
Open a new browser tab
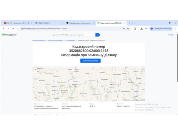(130, 23)
